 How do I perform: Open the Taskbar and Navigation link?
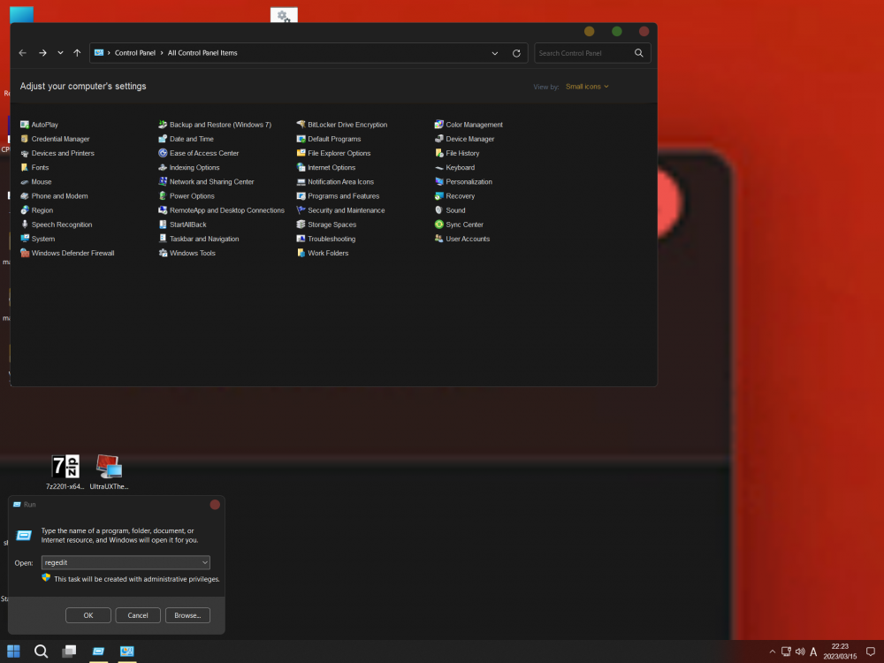[204, 239]
